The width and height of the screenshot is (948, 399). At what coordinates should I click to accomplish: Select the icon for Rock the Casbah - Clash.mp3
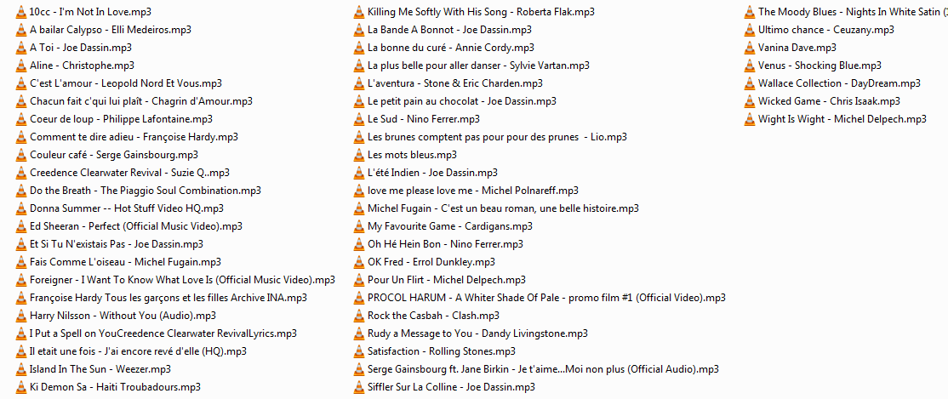359,316
